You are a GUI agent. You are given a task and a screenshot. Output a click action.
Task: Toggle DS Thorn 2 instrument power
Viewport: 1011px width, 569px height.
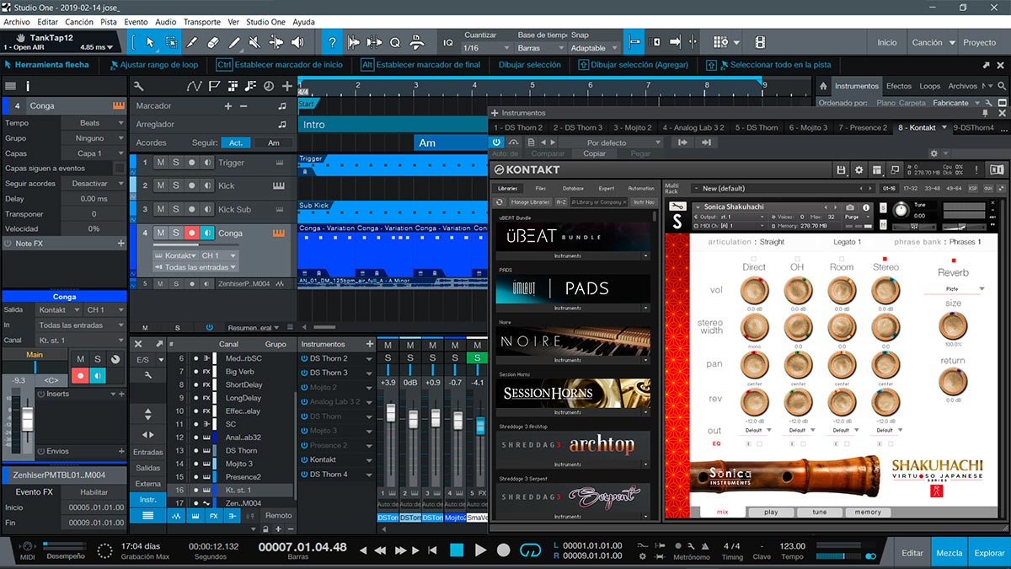(304, 358)
